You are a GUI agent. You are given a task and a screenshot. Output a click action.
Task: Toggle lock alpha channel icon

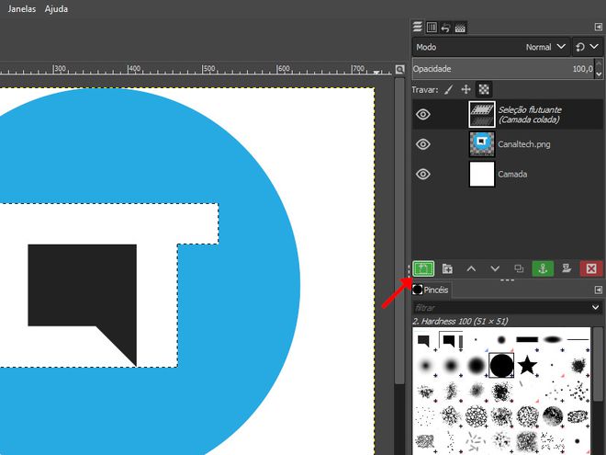click(x=484, y=90)
